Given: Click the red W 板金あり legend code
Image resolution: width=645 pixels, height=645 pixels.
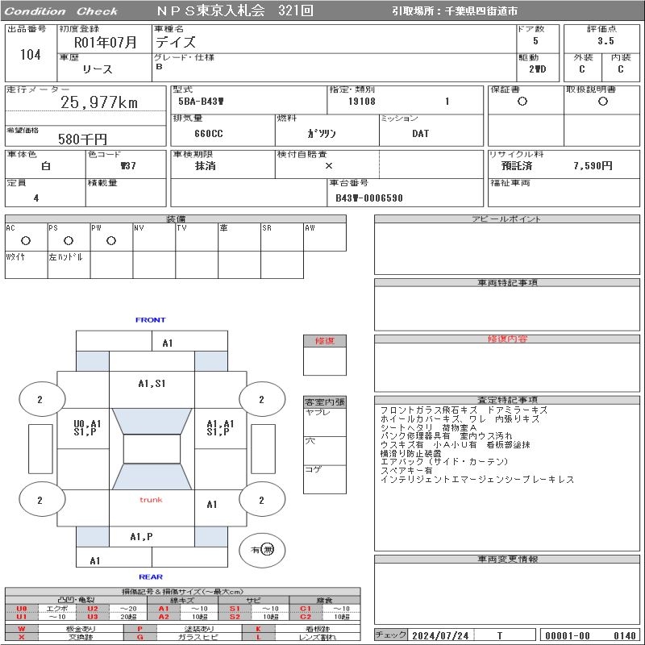Looking at the screenshot, I should tap(22, 629).
